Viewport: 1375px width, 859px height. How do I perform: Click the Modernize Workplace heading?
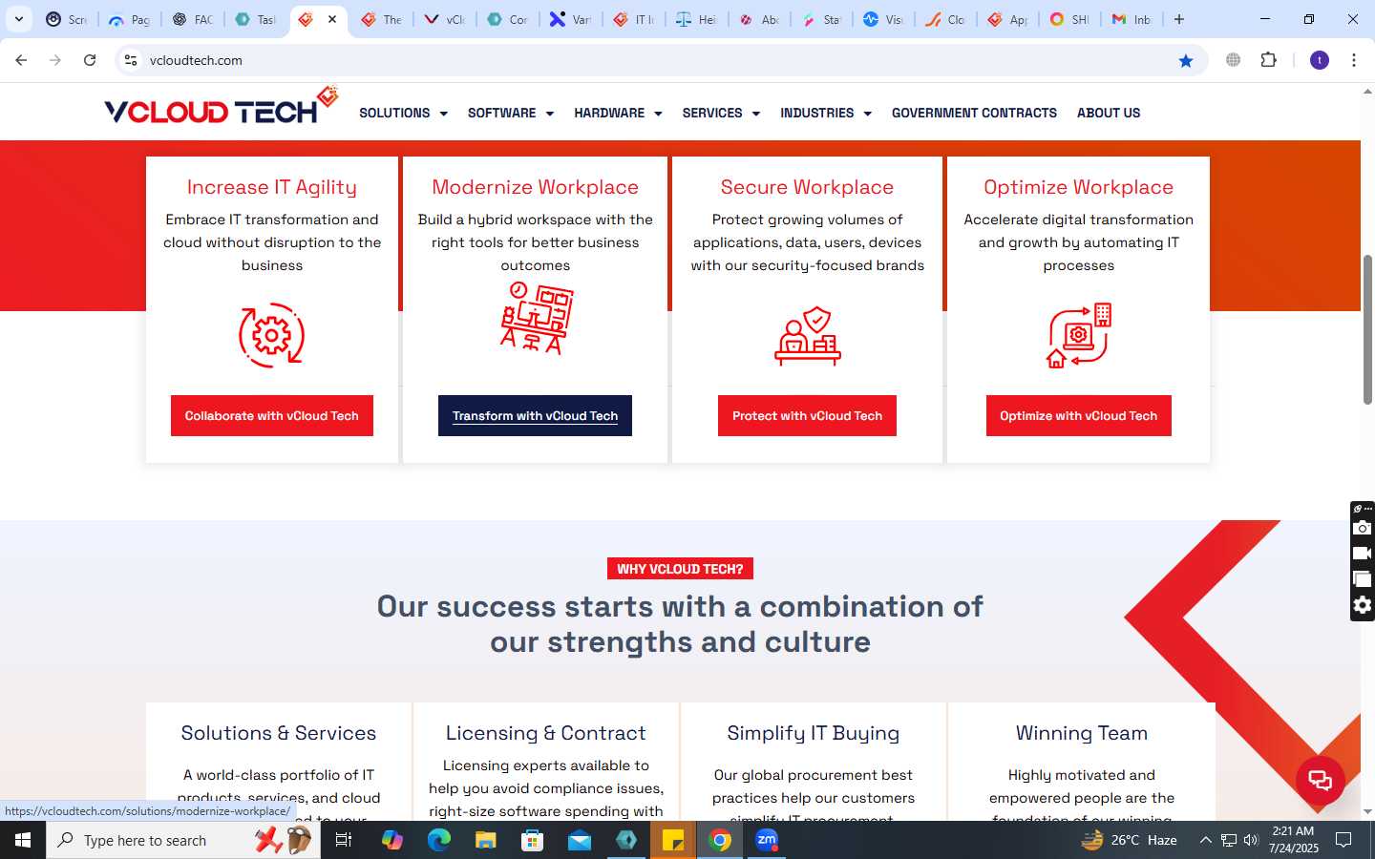535,187
